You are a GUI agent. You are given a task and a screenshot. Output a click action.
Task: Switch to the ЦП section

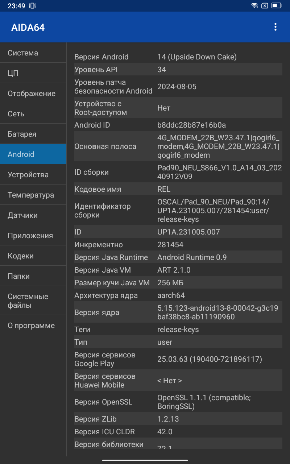33,73
